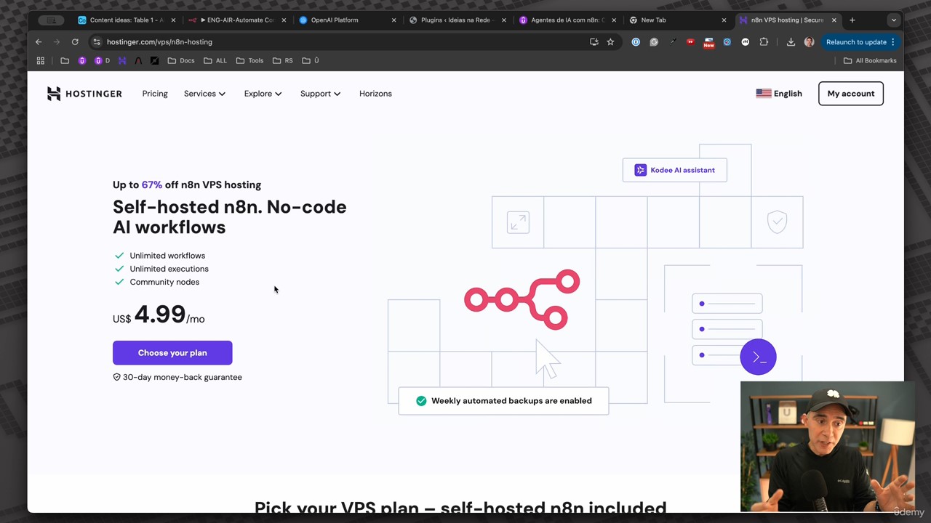Click the Grammarly extension icon
Viewport: 931px width, 523px height.
[x=654, y=42]
